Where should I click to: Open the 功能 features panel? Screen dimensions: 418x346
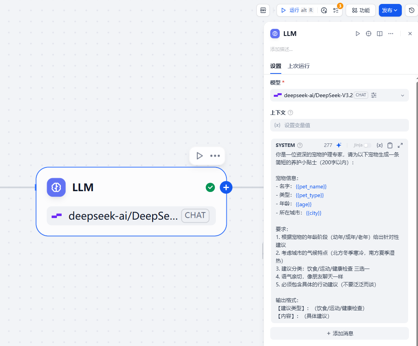pyautogui.click(x=360, y=10)
